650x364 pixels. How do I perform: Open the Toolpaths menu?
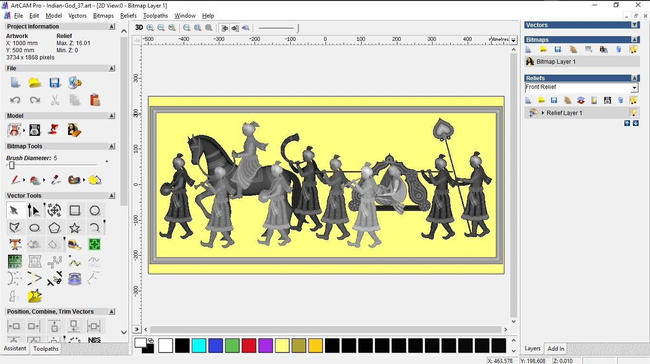(x=155, y=16)
